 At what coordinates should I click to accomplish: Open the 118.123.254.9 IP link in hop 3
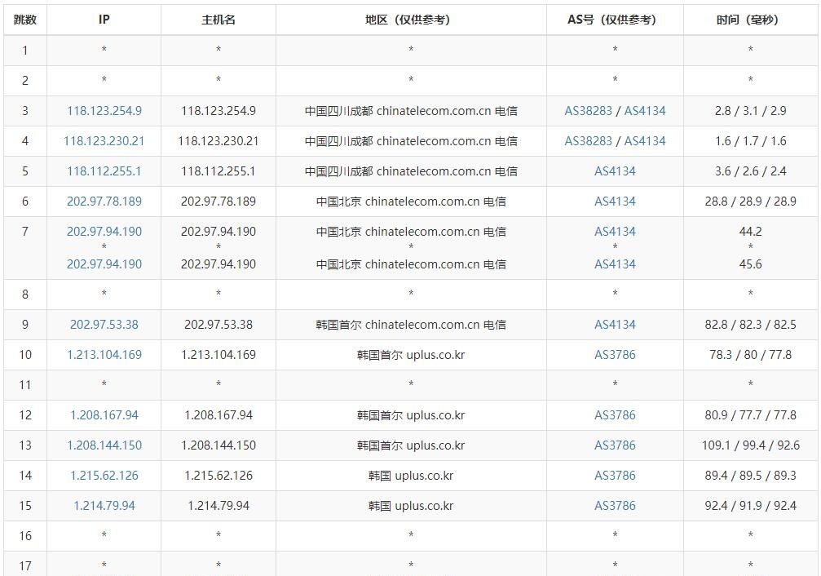104,111
